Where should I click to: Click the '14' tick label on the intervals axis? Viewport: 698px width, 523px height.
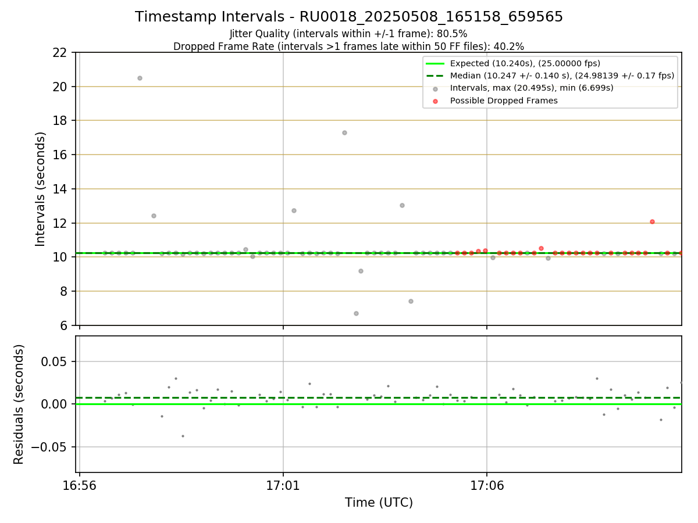[x=60, y=189]
